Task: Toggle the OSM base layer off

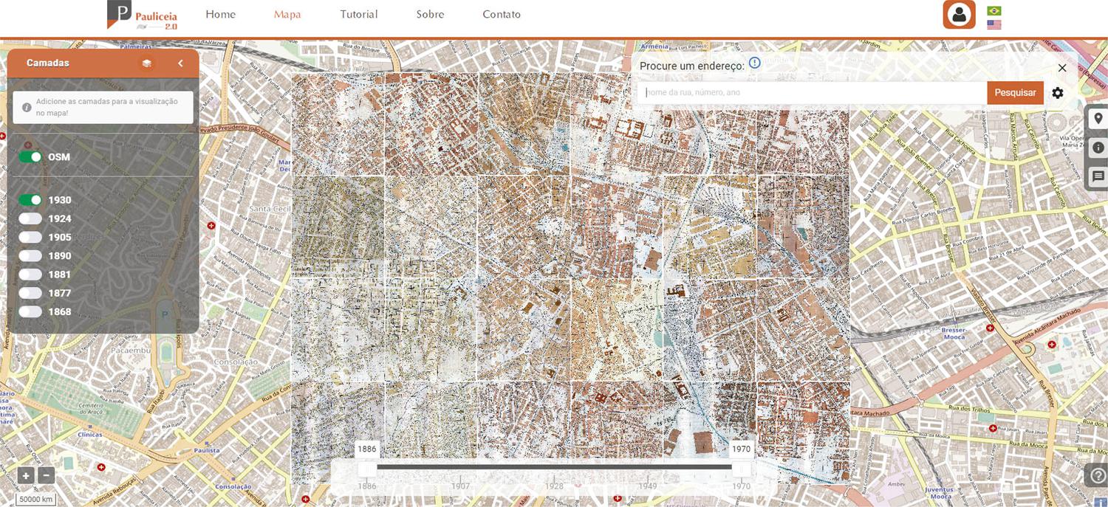Action: 30,157
